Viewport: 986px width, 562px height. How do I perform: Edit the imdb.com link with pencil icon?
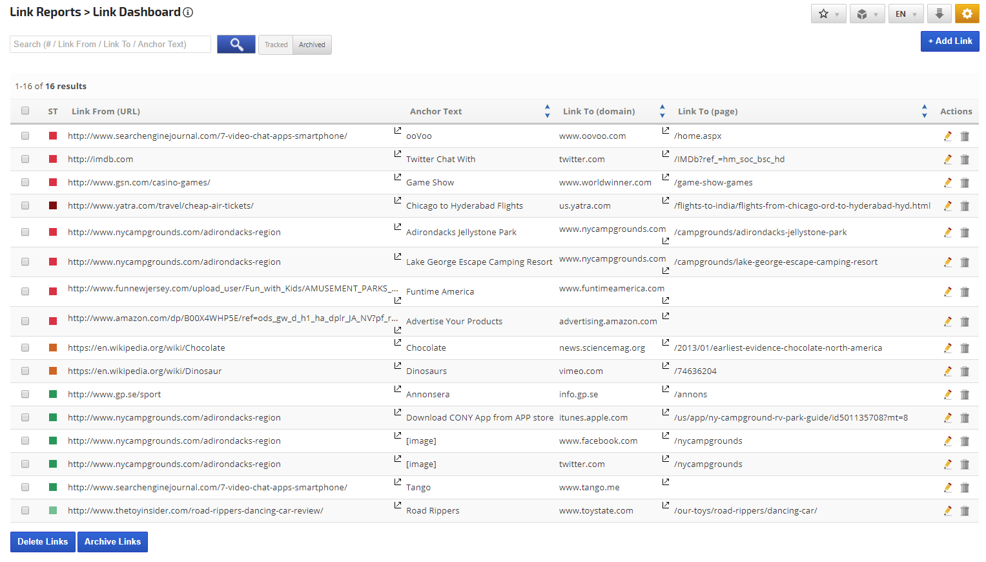click(x=947, y=160)
